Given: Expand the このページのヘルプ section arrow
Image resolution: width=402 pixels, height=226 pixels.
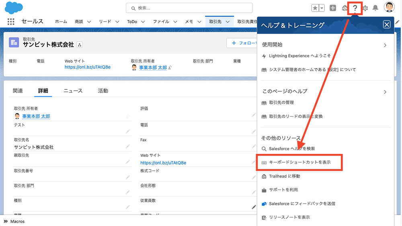Looking at the screenshot, I should click(385, 92).
